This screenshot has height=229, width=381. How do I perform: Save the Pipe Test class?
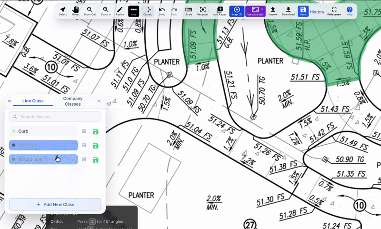[96, 146]
